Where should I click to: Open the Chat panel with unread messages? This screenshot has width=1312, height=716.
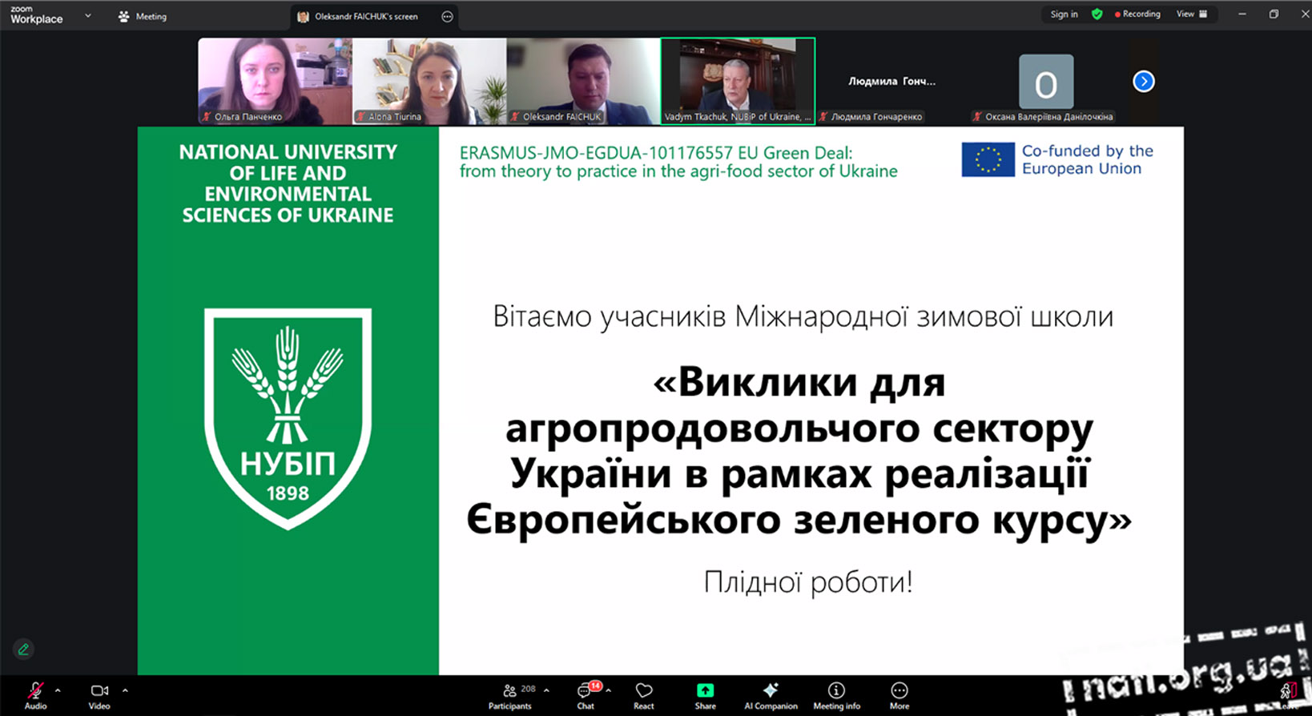tap(586, 694)
